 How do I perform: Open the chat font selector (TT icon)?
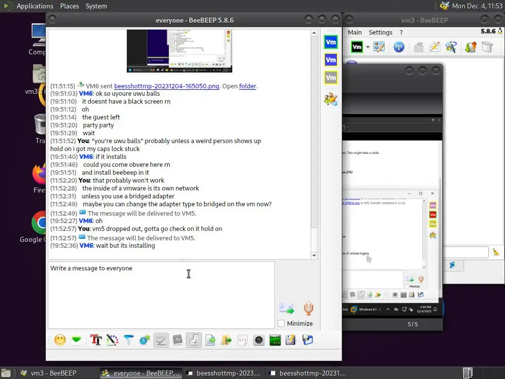(x=96, y=340)
